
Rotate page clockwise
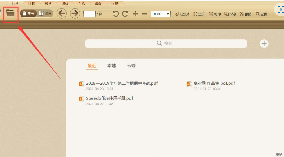125,14
